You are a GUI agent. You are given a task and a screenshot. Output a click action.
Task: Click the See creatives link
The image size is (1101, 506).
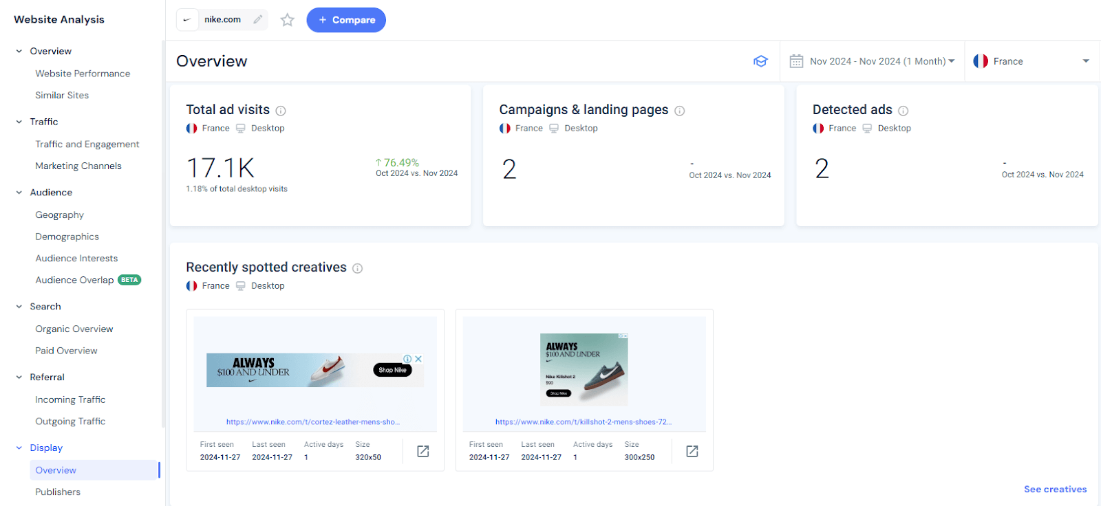(x=1055, y=489)
